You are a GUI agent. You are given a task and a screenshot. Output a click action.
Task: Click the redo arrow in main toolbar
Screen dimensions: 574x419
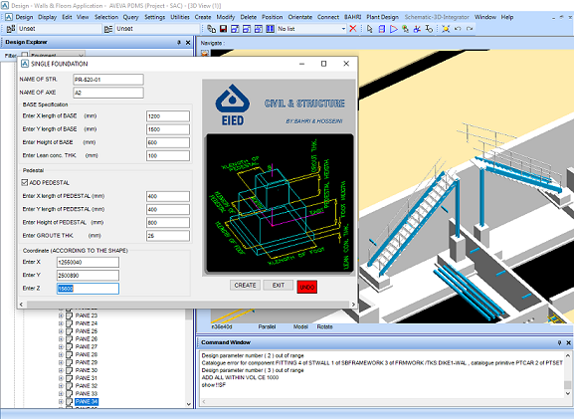pyautogui.click(x=470, y=29)
